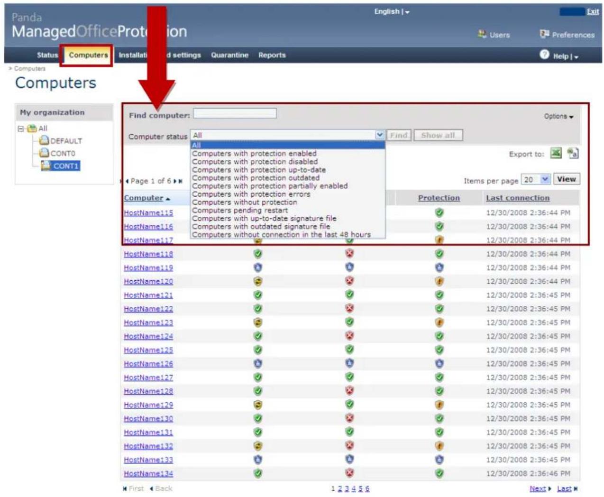The height and width of the screenshot is (497, 604).
Task: Click yellow warning icon in HostName120 row
Action: (258, 281)
